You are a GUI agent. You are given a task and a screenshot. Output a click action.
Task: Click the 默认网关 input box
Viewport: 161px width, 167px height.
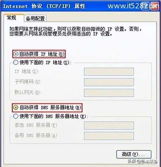[x=109, y=93]
